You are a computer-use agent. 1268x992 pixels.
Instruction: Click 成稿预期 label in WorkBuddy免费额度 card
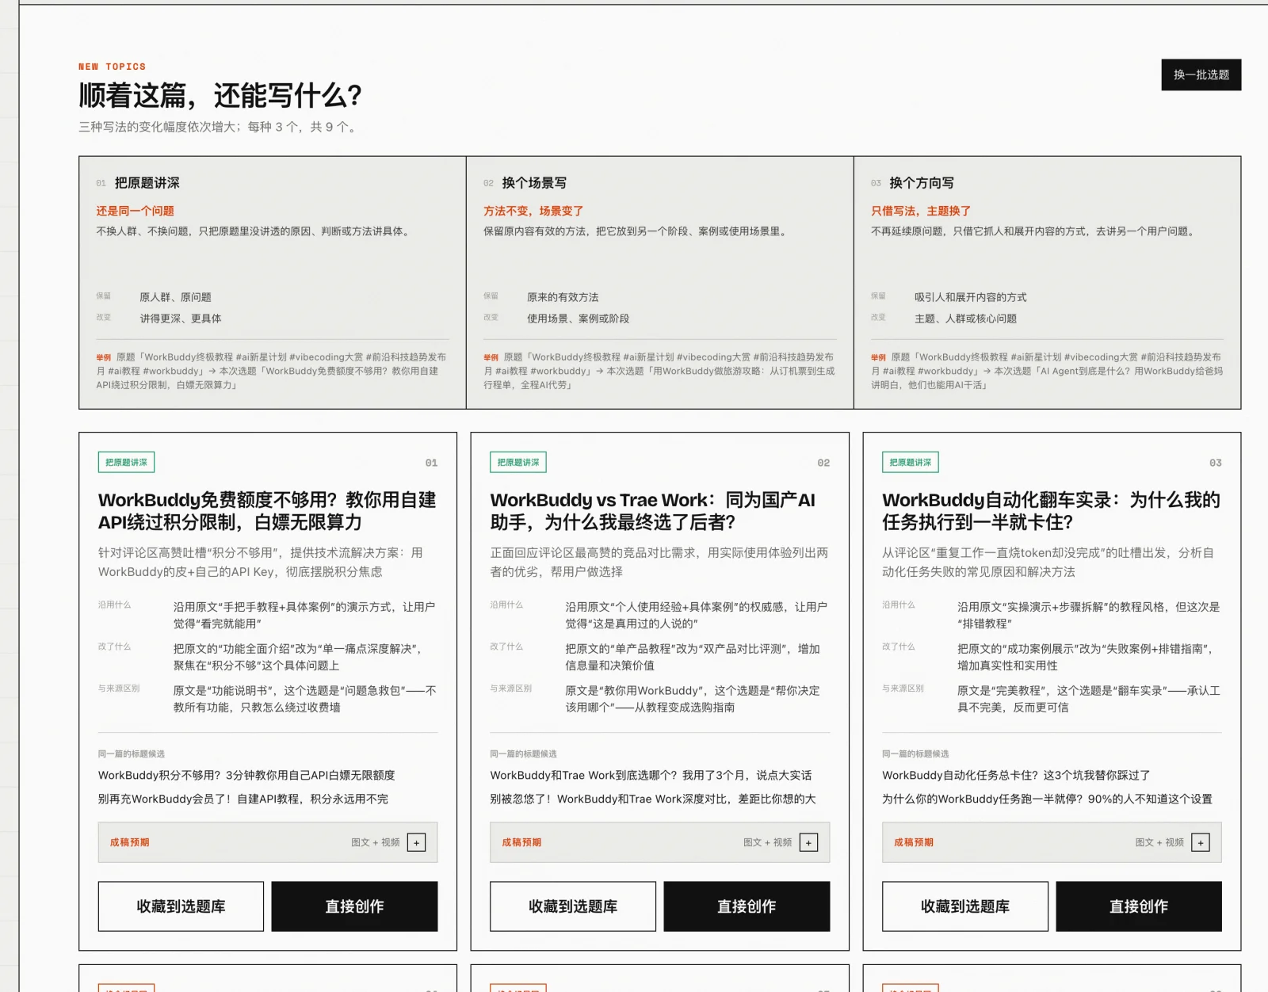tap(129, 842)
